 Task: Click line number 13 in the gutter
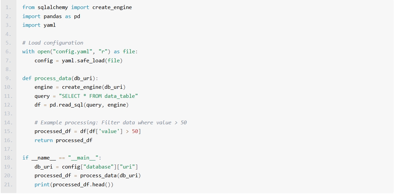pos(8,114)
